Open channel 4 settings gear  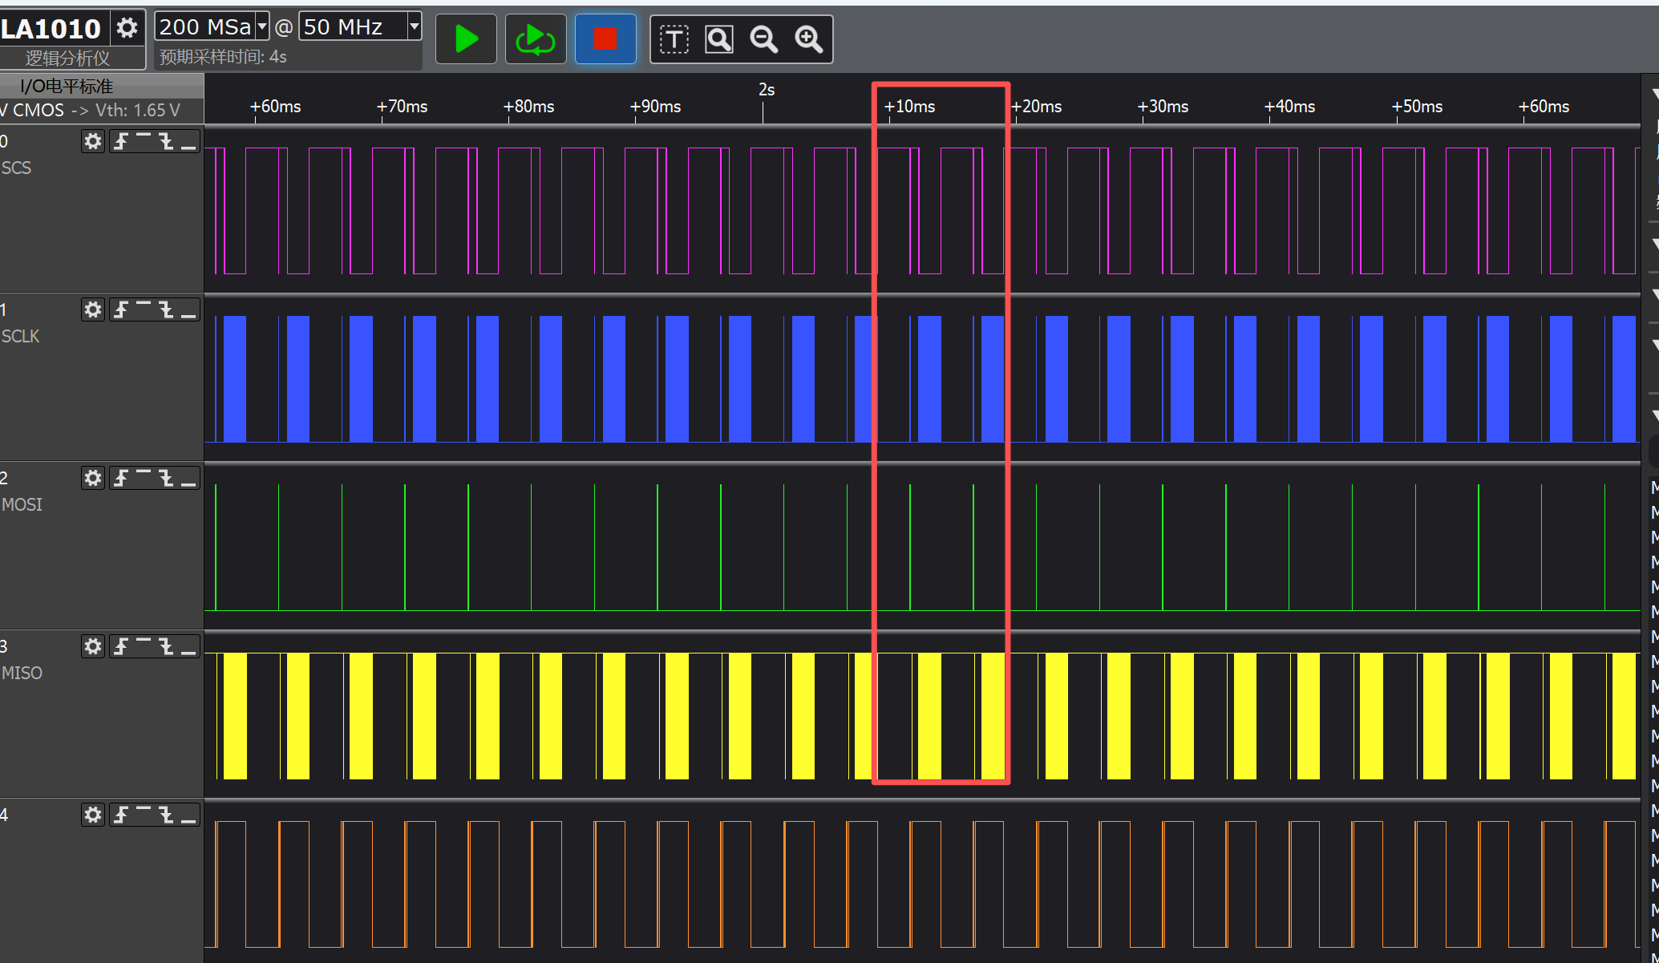93,815
